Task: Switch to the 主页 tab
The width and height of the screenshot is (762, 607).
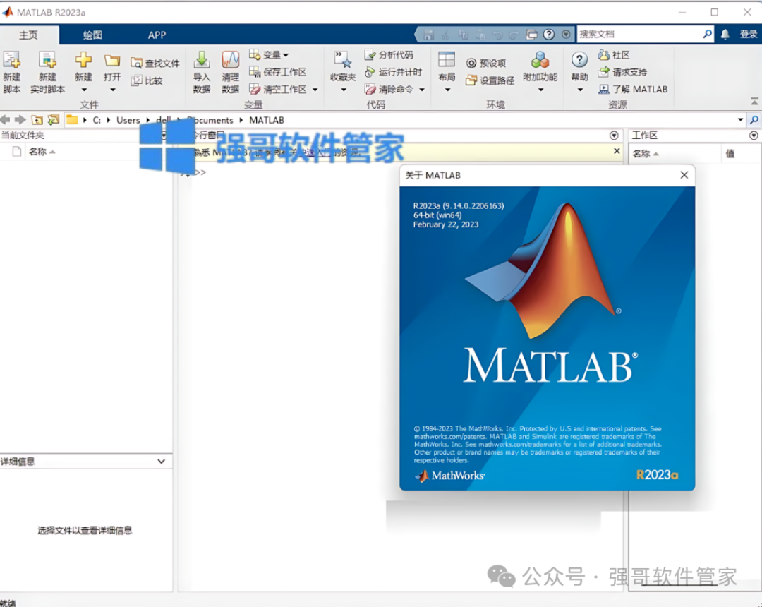Action: tap(28, 35)
